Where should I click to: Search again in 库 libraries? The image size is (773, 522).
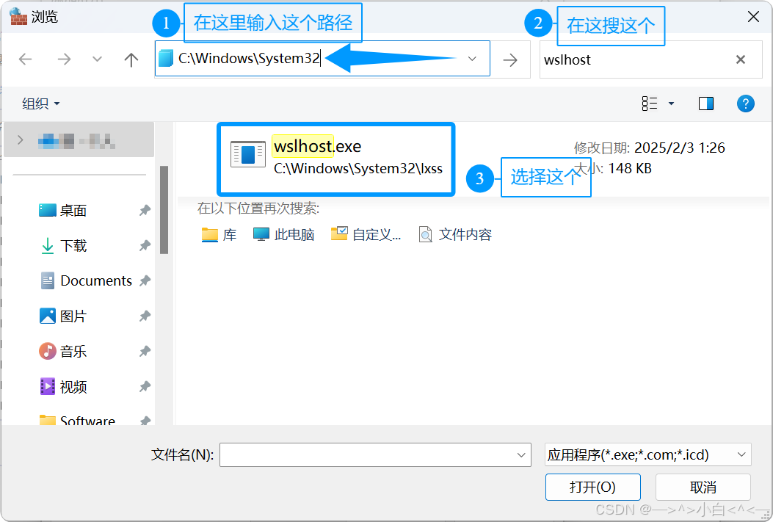(x=219, y=235)
